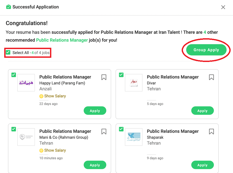Bookmark the Shaparak job listing

211,132
